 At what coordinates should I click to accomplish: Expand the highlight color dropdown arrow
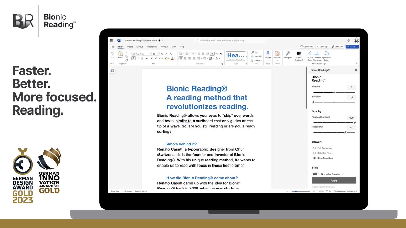[x=169, y=58]
